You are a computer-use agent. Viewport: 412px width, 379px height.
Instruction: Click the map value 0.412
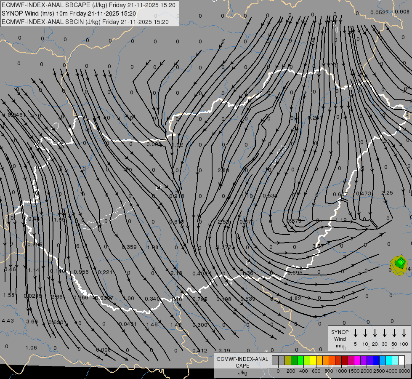[x=200, y=351]
